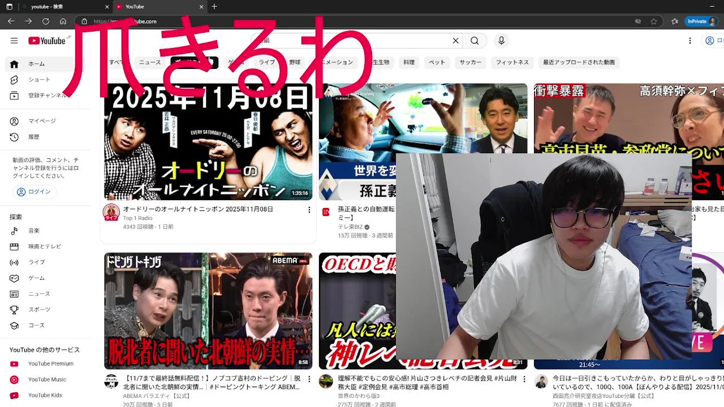
Task: Open a new browser tab
Action: coord(214,7)
